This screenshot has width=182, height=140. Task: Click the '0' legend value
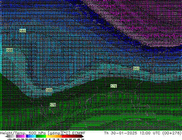(x=46, y=139)
